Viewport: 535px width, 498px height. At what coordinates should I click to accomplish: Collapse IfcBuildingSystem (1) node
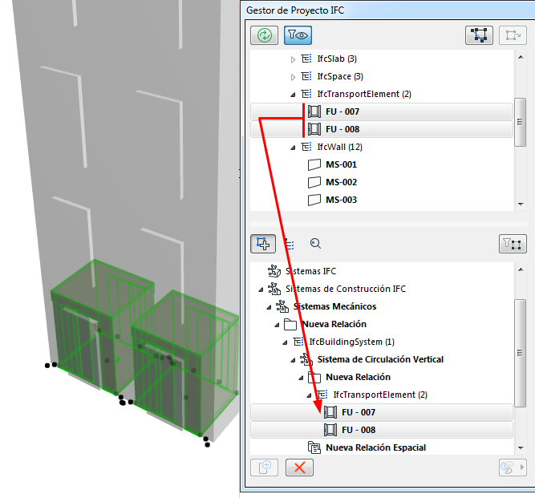(285, 342)
